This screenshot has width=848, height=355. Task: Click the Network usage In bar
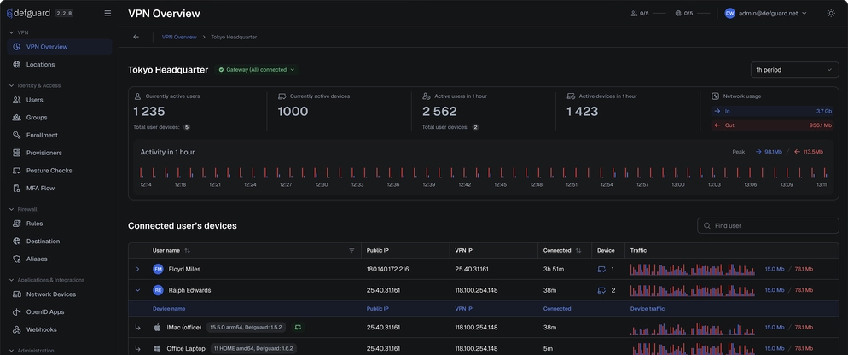[774, 111]
